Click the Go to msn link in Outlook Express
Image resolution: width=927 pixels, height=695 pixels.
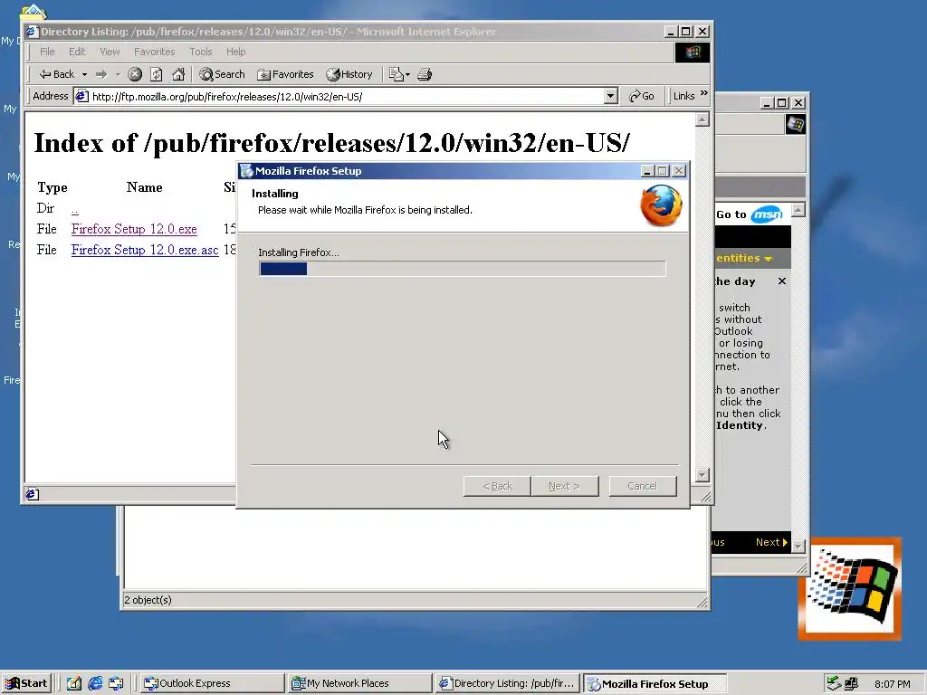(749, 214)
